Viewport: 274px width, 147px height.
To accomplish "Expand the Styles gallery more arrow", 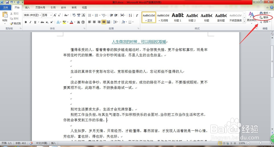I will click(x=244, y=22).
